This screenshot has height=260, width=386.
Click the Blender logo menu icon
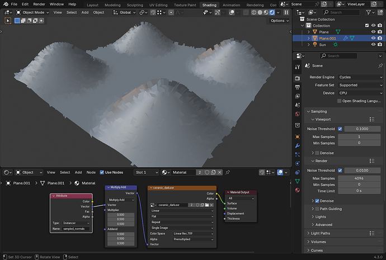tap(6, 4)
